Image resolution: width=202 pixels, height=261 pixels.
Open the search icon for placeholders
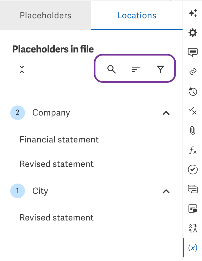[112, 69]
